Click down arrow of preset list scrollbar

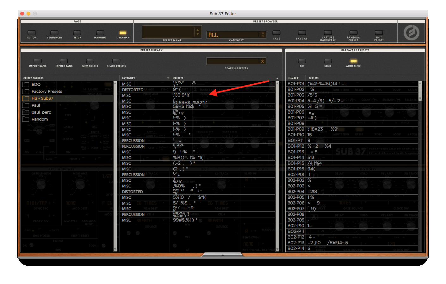click(277, 249)
